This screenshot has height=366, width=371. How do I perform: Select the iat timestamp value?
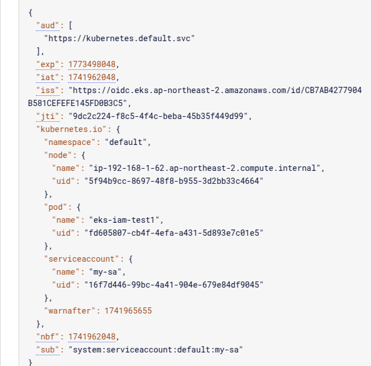tap(92, 77)
